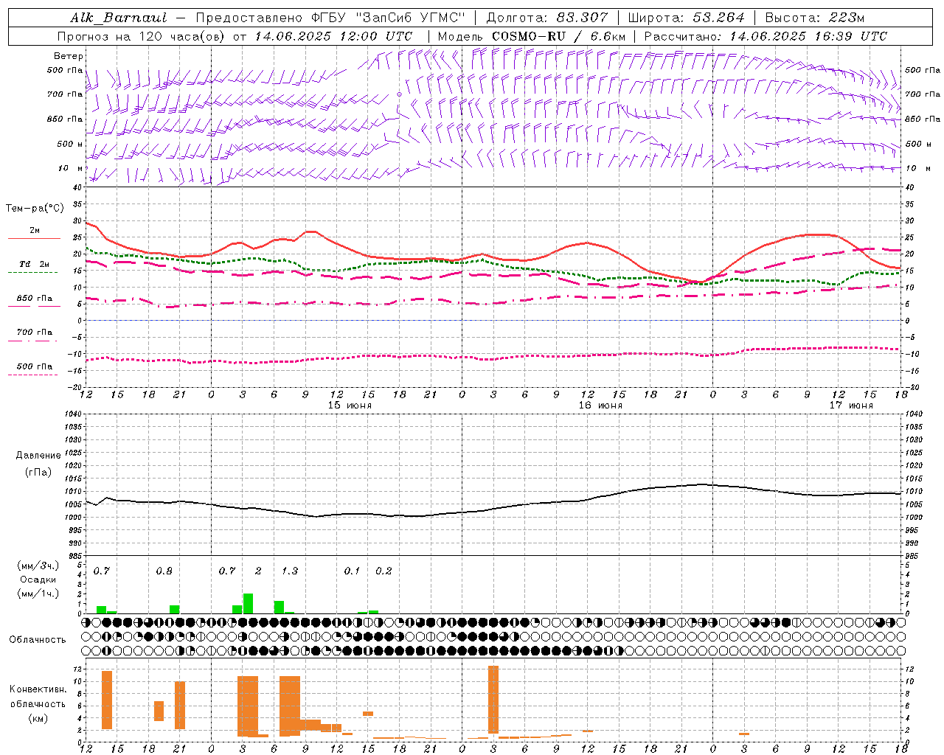The width and height of the screenshot is (944, 755).
Task: Click the 500 гПа temperature legend label
Action: pyautogui.click(x=35, y=366)
